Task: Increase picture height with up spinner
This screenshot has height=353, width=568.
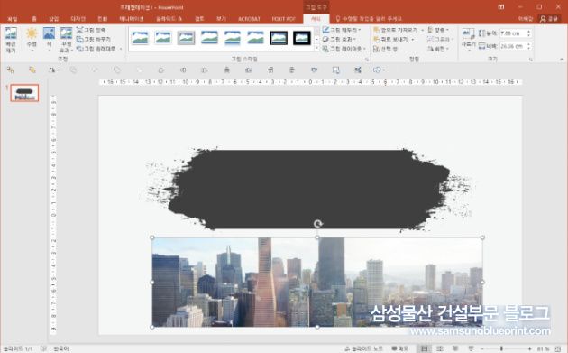Action: pyautogui.click(x=528, y=32)
